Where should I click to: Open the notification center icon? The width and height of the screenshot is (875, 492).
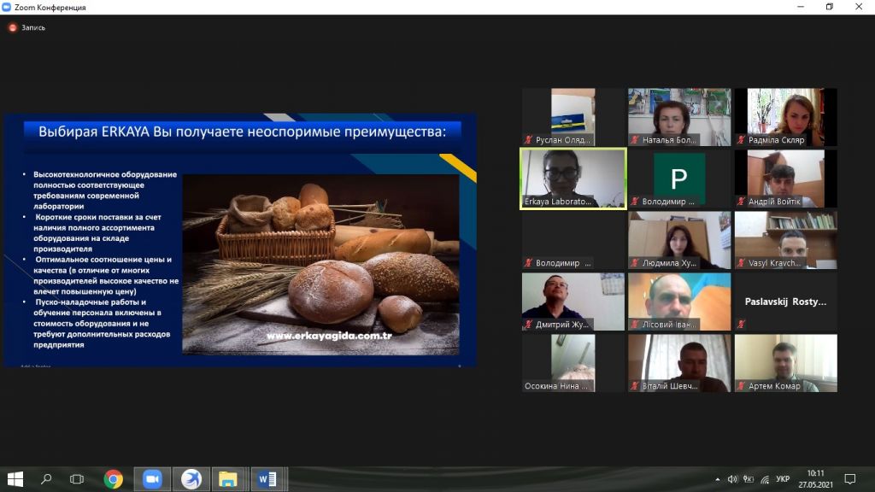(850, 478)
